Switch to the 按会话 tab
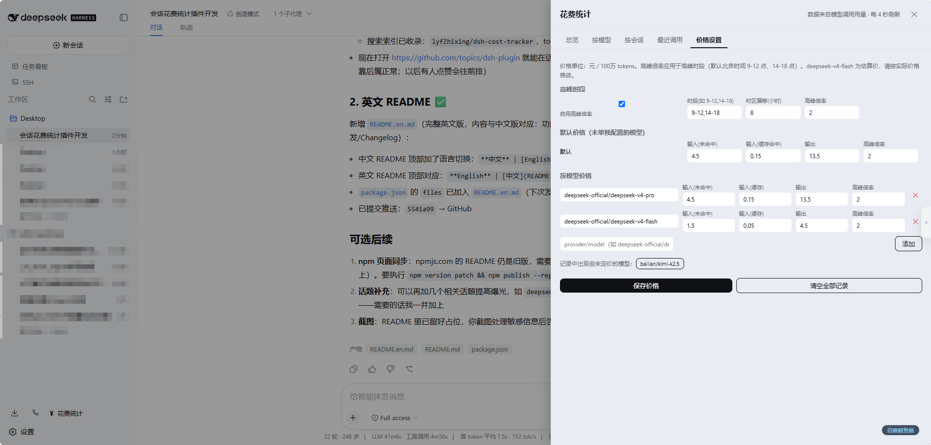 tap(634, 40)
